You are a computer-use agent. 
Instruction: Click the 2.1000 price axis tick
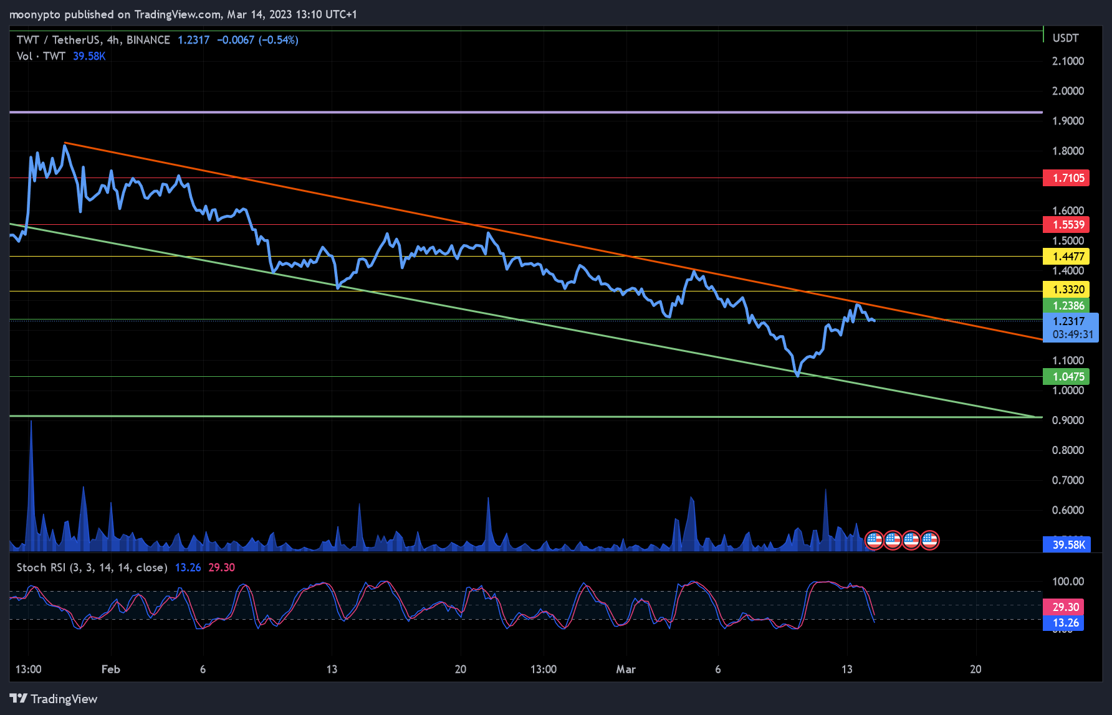[x=1068, y=61]
